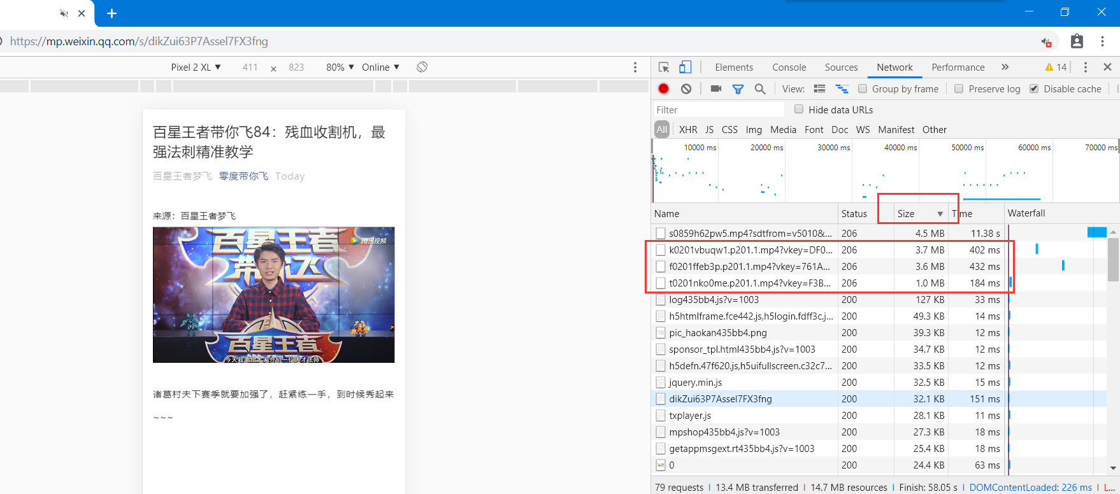This screenshot has width=1120, height=494.
Task: Click the request list vertical scrollbar thumb
Action: tap(1113, 259)
